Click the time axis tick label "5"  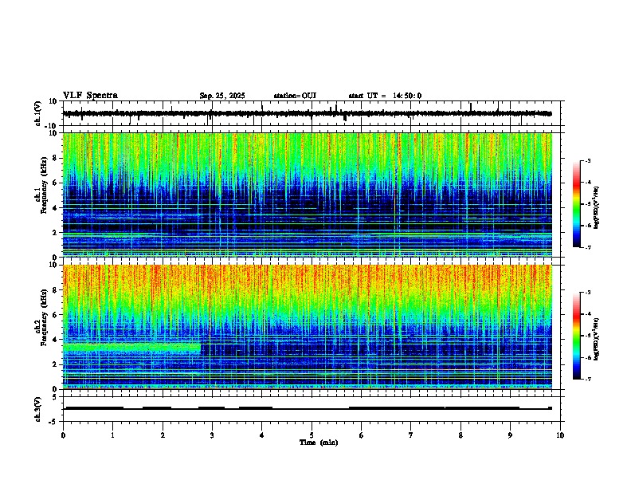312,435
